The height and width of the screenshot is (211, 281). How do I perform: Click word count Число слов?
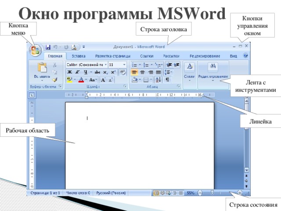pos(78,193)
